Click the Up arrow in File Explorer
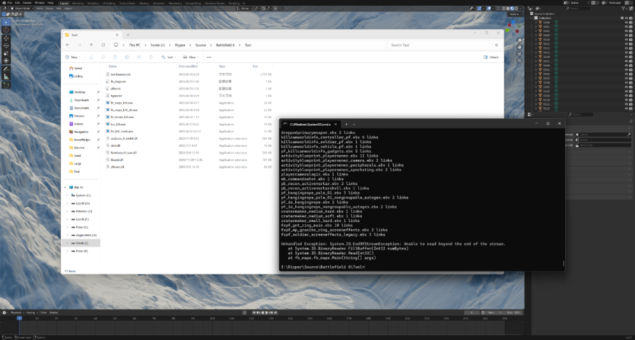This screenshot has width=635, height=340. coord(91,45)
